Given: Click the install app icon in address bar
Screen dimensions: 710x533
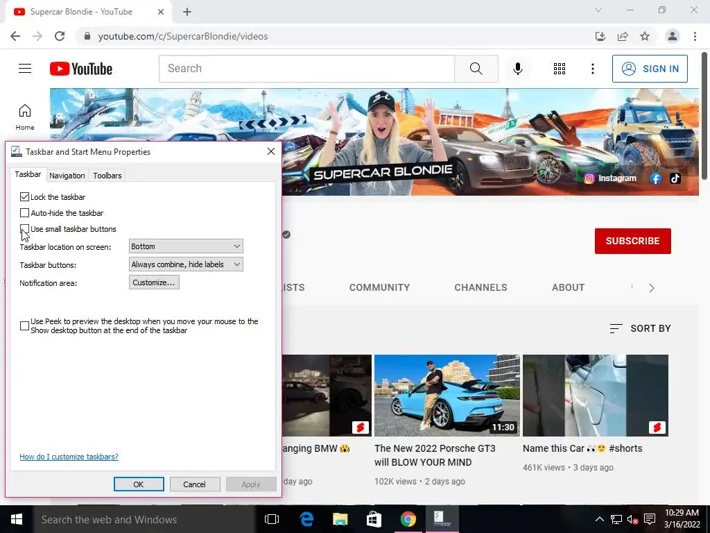Looking at the screenshot, I should pyautogui.click(x=600, y=36).
